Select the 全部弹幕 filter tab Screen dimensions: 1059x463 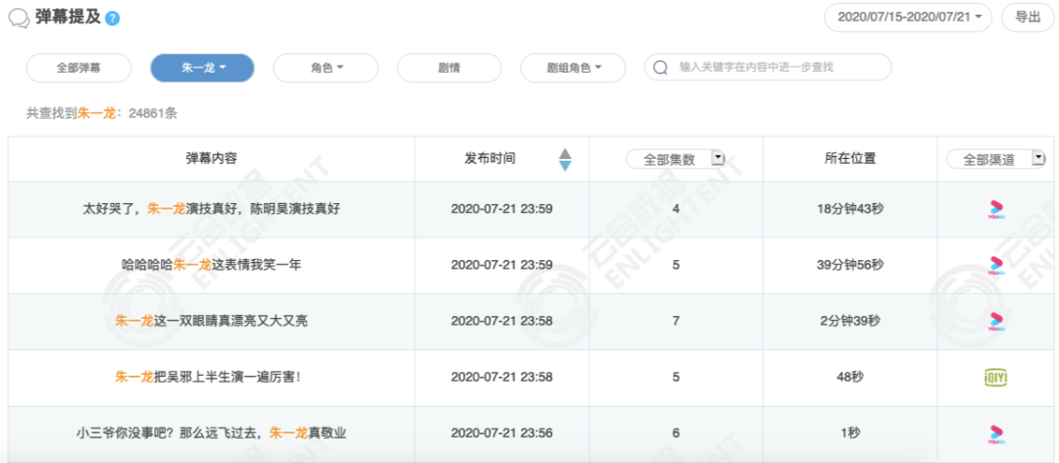click(78, 68)
